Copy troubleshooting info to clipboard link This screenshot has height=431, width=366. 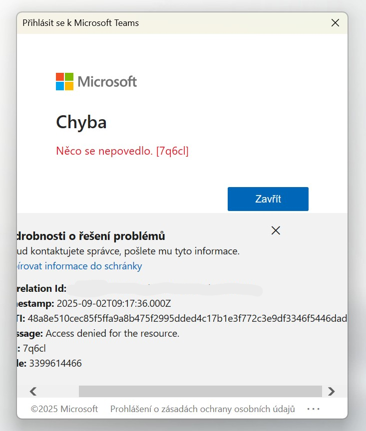tap(79, 266)
